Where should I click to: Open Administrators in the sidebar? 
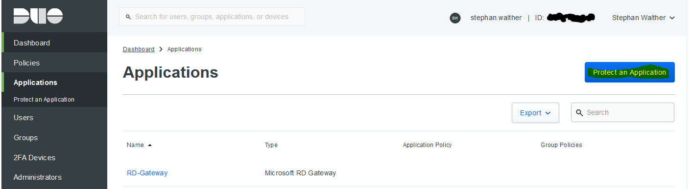click(x=54, y=177)
